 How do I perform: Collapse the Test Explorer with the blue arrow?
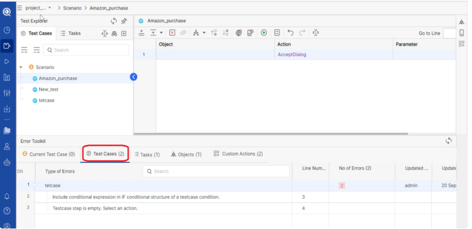point(133,77)
